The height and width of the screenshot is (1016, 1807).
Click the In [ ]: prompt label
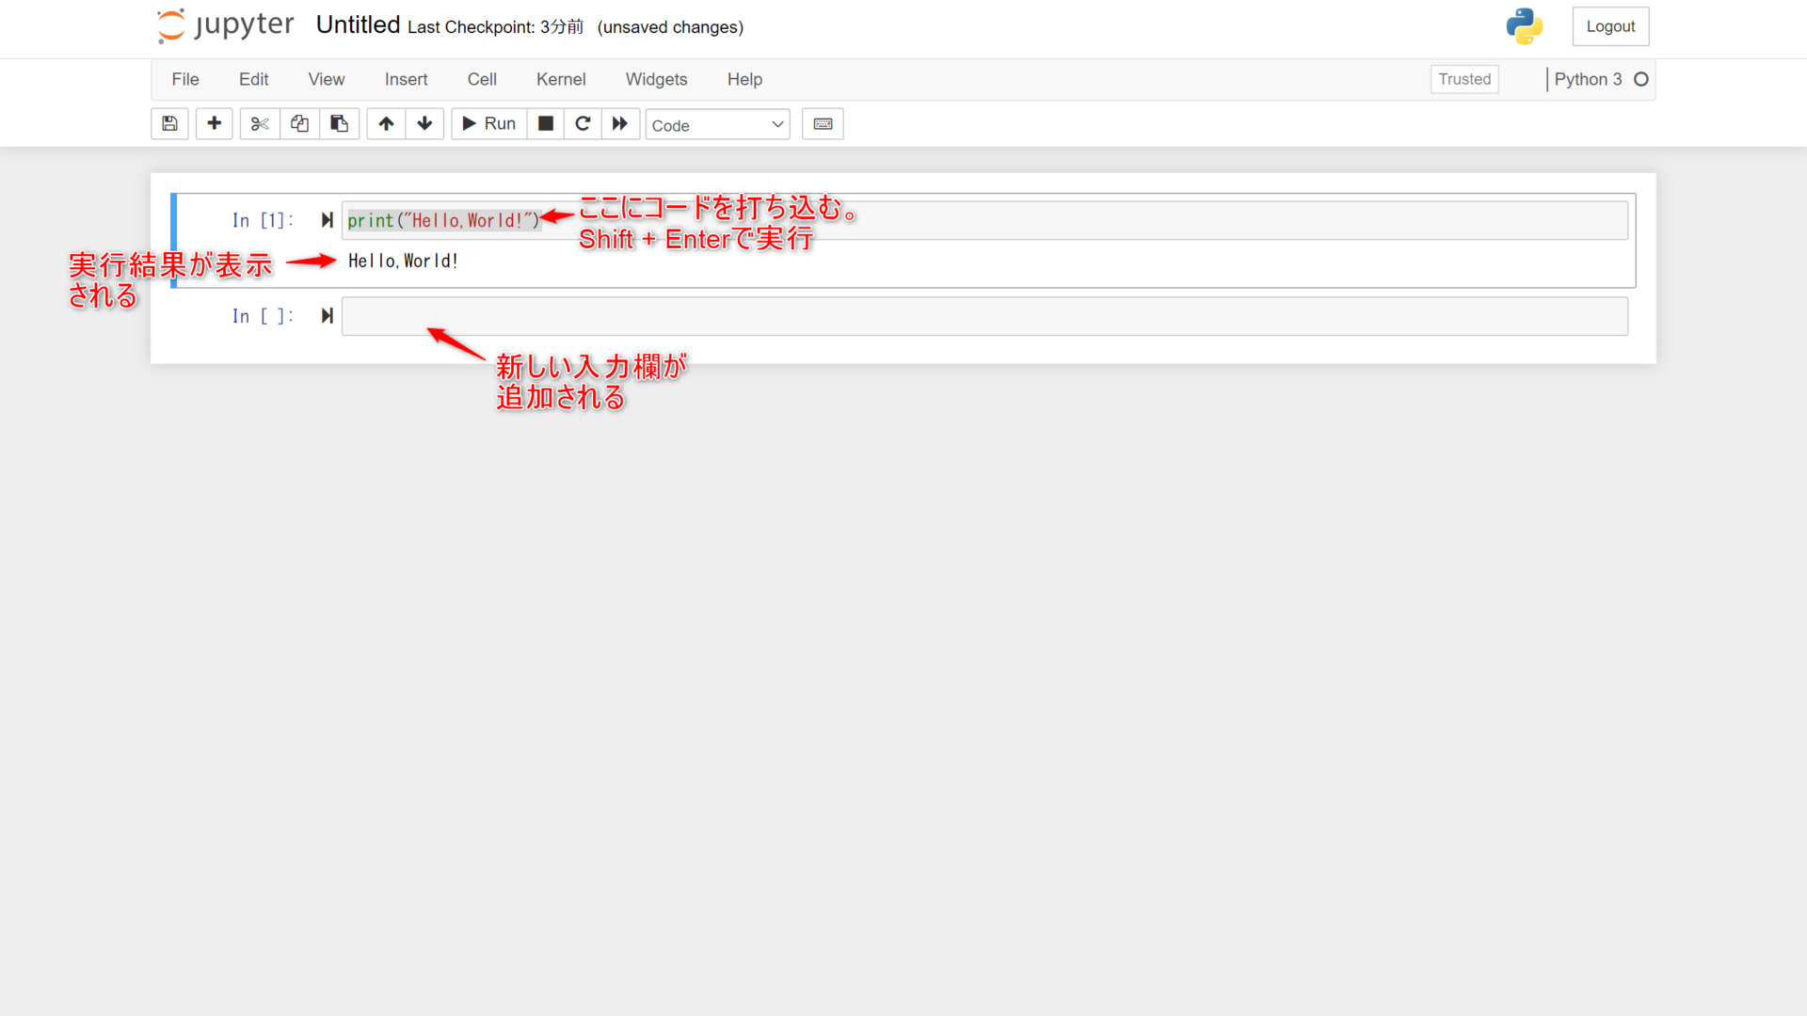click(x=263, y=316)
